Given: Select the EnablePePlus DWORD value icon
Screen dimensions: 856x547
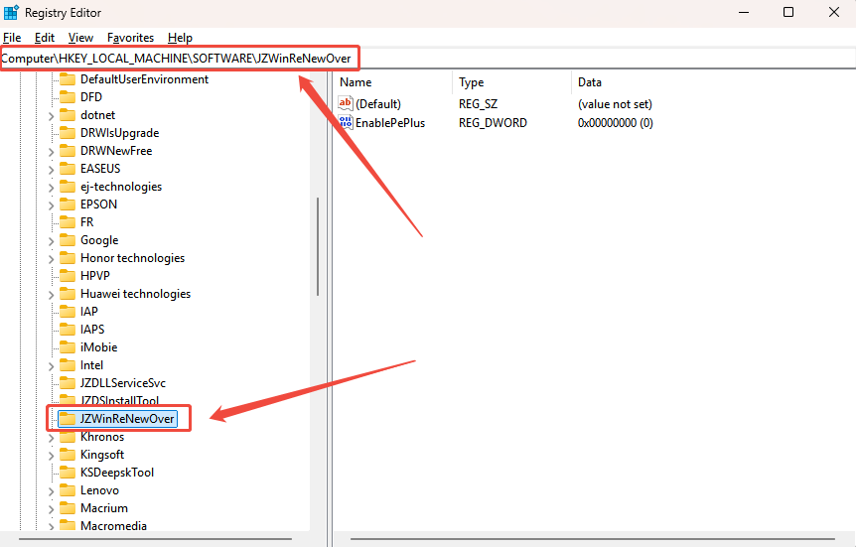Looking at the screenshot, I should pyautogui.click(x=346, y=123).
